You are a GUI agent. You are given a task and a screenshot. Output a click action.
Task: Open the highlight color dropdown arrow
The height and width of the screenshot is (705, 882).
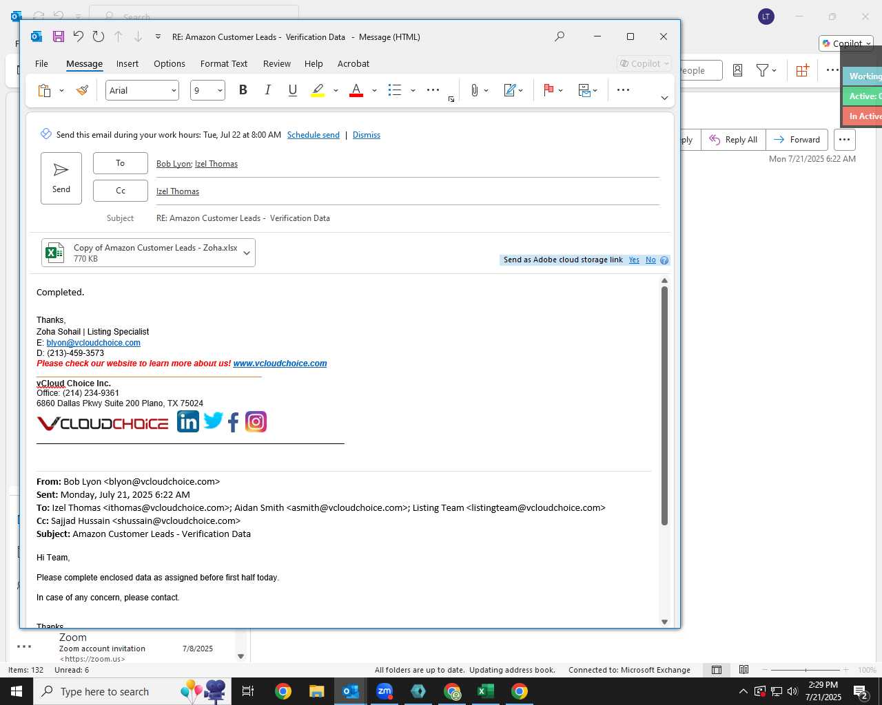336,90
